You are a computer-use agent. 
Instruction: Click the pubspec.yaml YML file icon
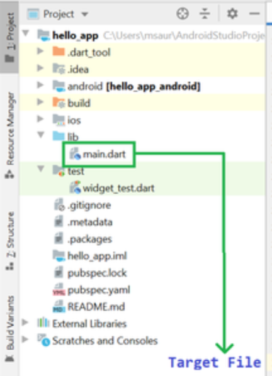point(59,289)
